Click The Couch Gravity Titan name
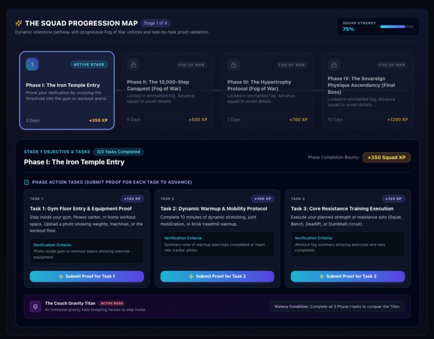This screenshot has height=339, width=434. [x=70, y=304]
